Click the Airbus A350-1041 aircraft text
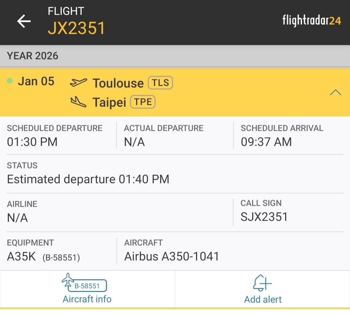The width and height of the screenshot is (350, 316). (172, 257)
